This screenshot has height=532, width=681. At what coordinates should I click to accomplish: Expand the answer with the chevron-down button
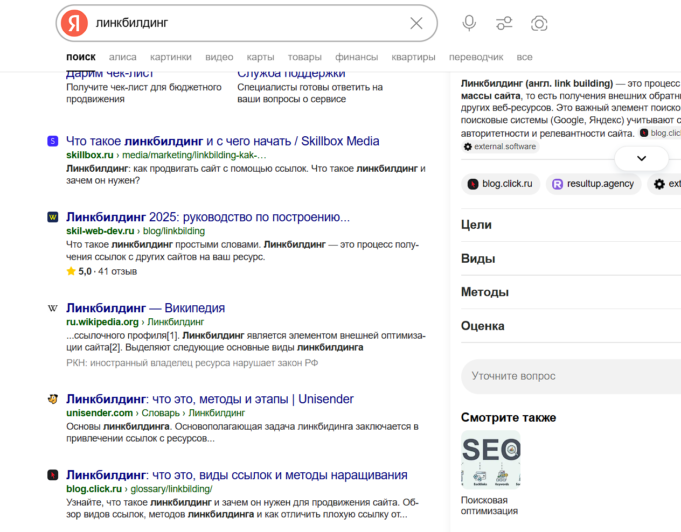[x=642, y=158]
